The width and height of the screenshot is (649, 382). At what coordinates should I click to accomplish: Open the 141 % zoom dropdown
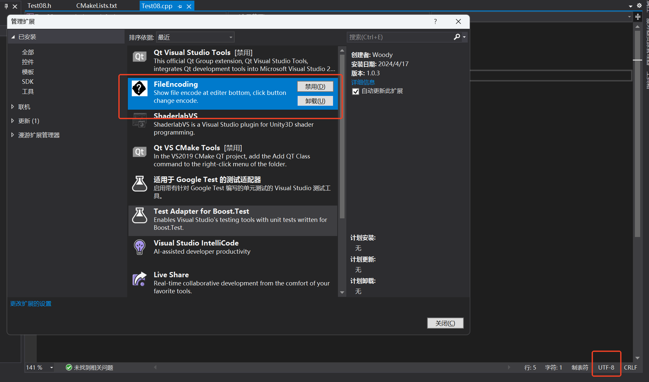(51, 368)
